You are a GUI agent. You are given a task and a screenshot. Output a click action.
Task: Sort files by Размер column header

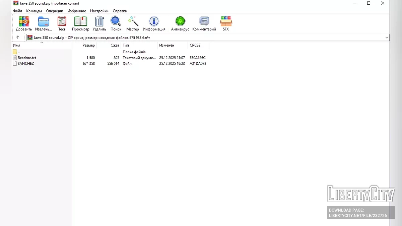(88, 45)
